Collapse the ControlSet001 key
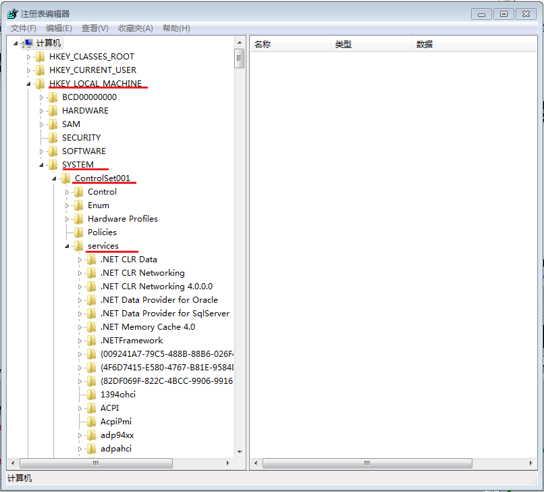The height and width of the screenshot is (492, 544). point(54,178)
